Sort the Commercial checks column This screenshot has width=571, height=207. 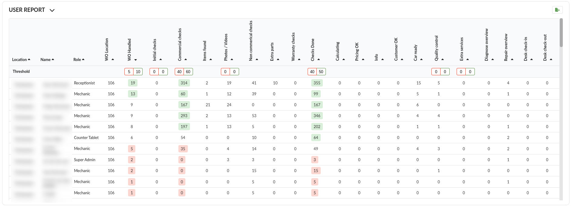coord(186,59)
